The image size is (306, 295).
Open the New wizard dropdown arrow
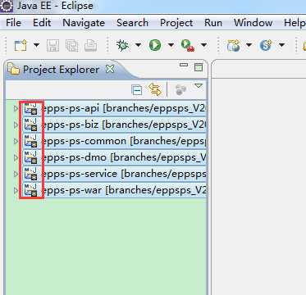36,45
